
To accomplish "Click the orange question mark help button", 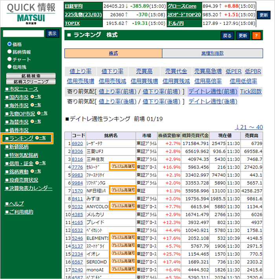I will pos(256,36).
